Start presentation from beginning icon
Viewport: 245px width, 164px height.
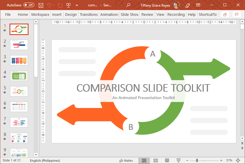click(68, 5)
